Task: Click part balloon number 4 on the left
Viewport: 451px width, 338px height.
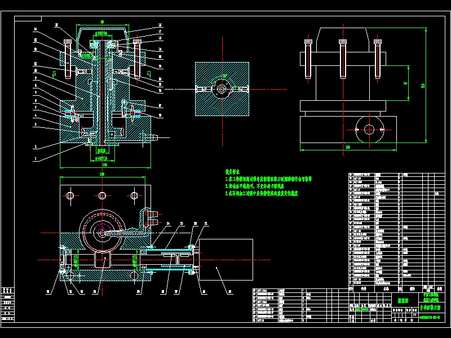Action: (x=36, y=115)
